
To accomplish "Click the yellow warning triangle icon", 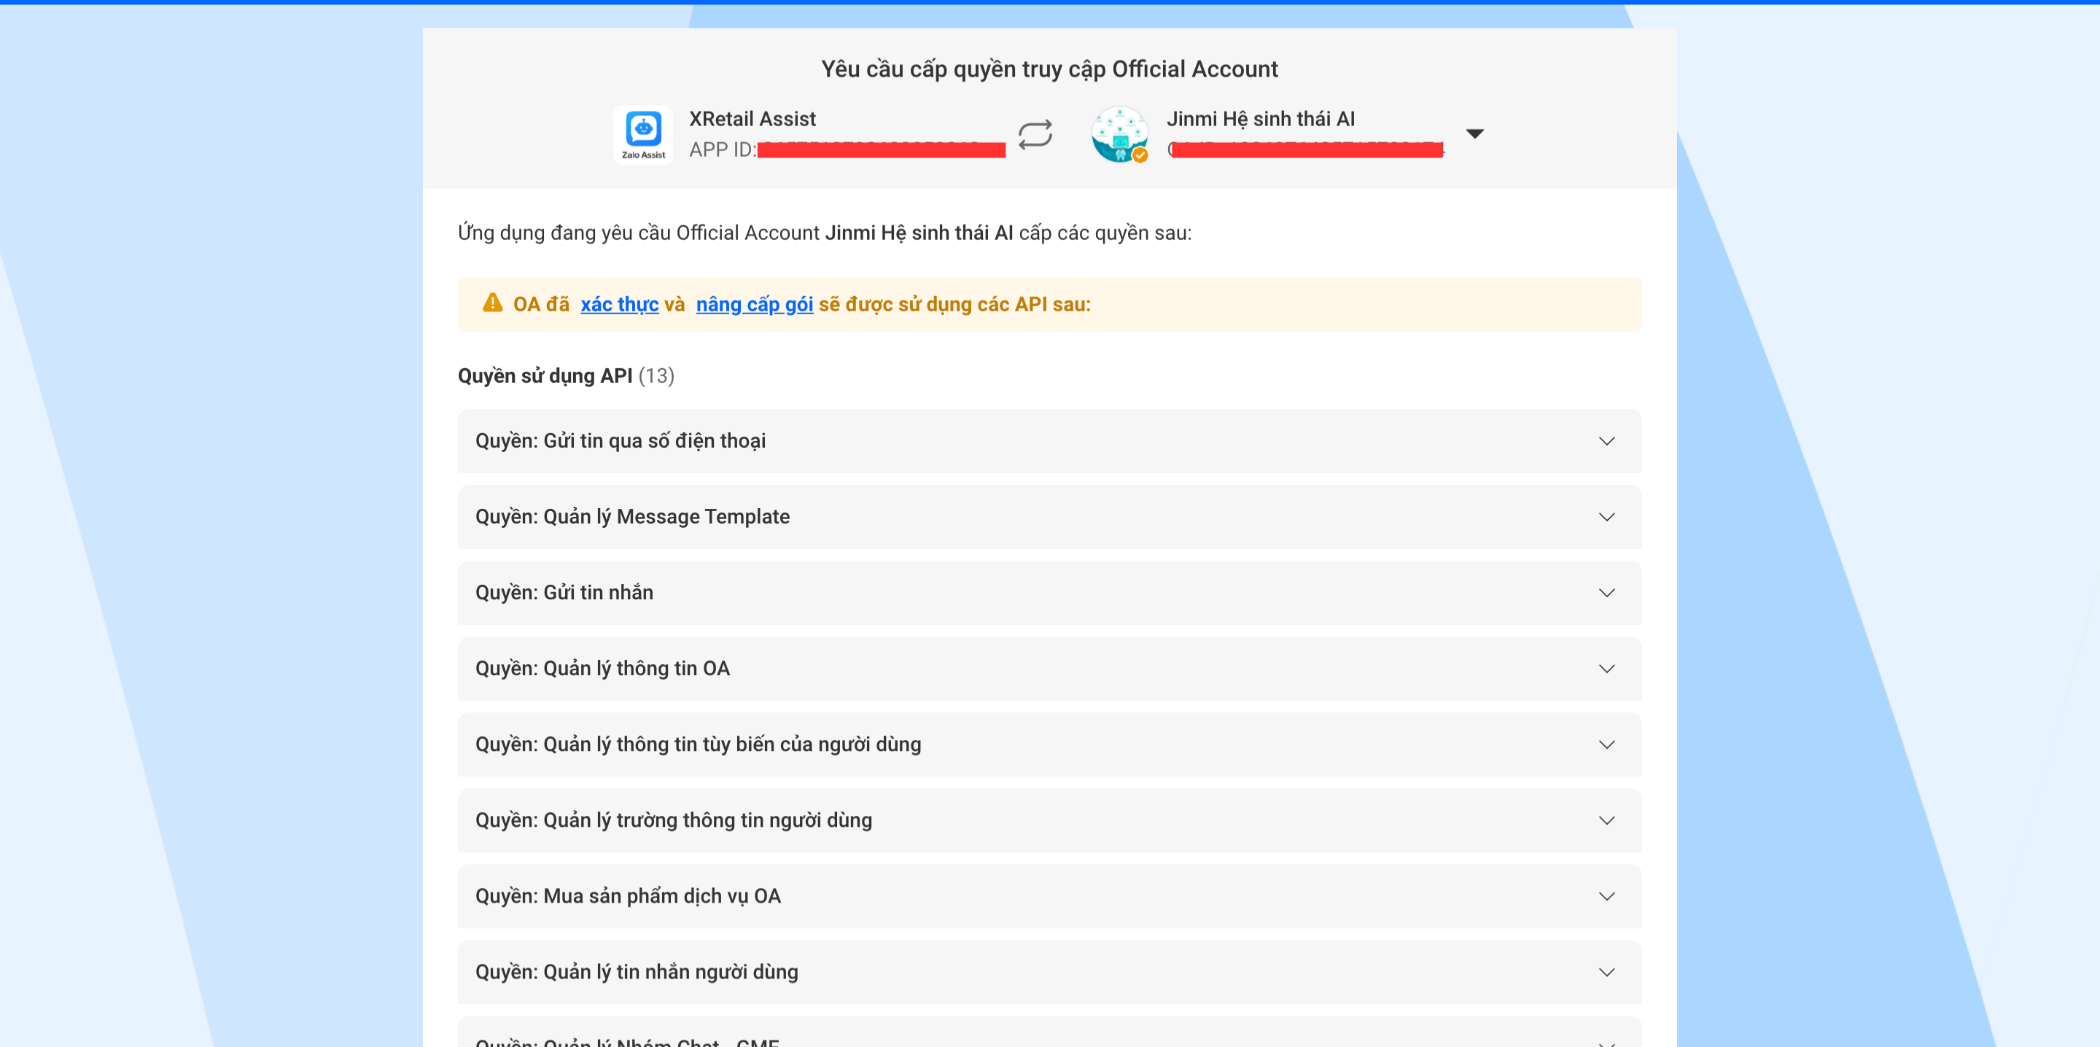I will 492,303.
